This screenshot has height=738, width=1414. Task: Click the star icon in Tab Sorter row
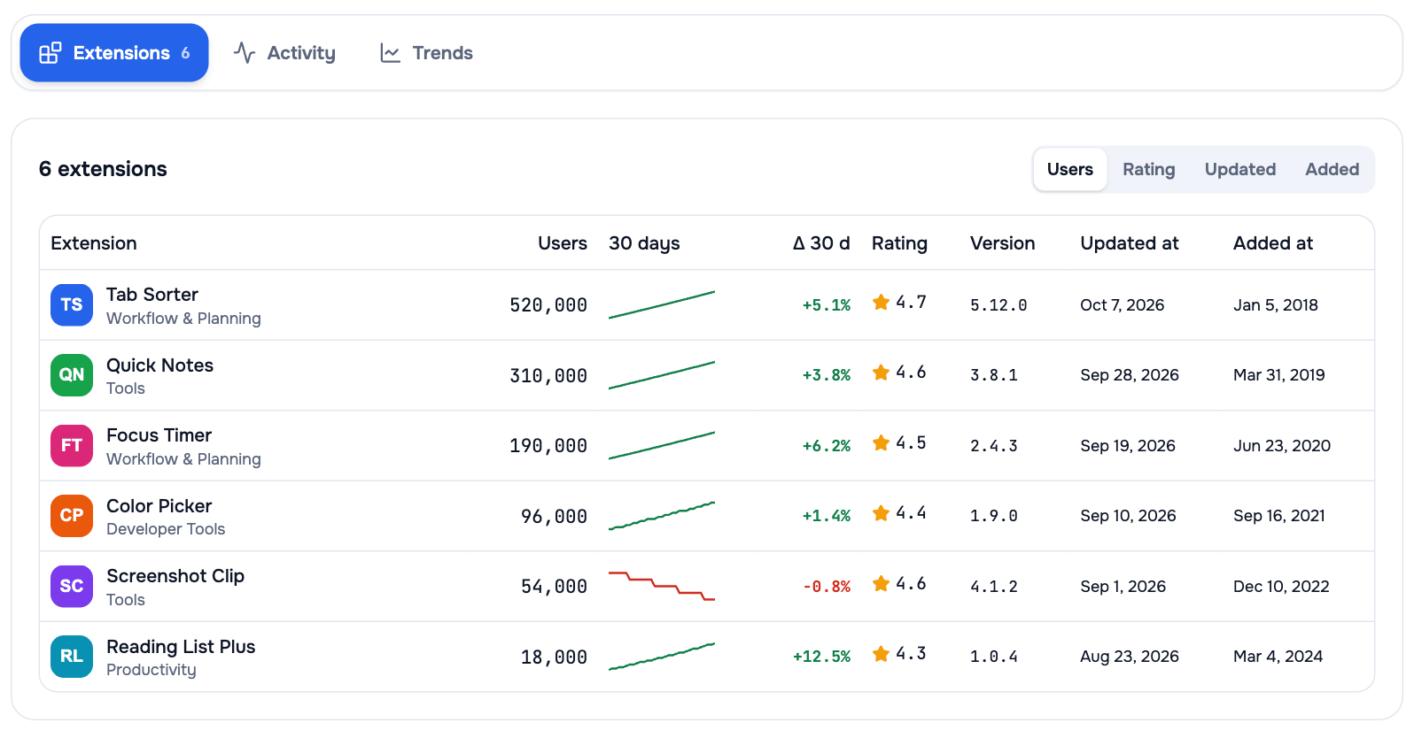(x=881, y=303)
